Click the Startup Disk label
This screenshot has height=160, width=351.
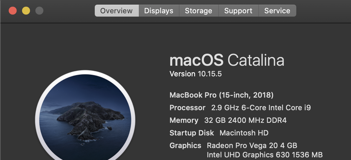coord(192,133)
